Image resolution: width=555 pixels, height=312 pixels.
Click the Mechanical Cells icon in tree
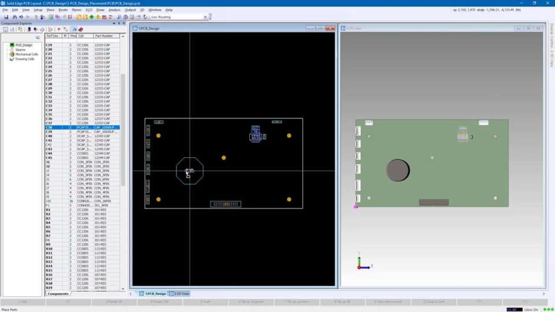click(11, 54)
